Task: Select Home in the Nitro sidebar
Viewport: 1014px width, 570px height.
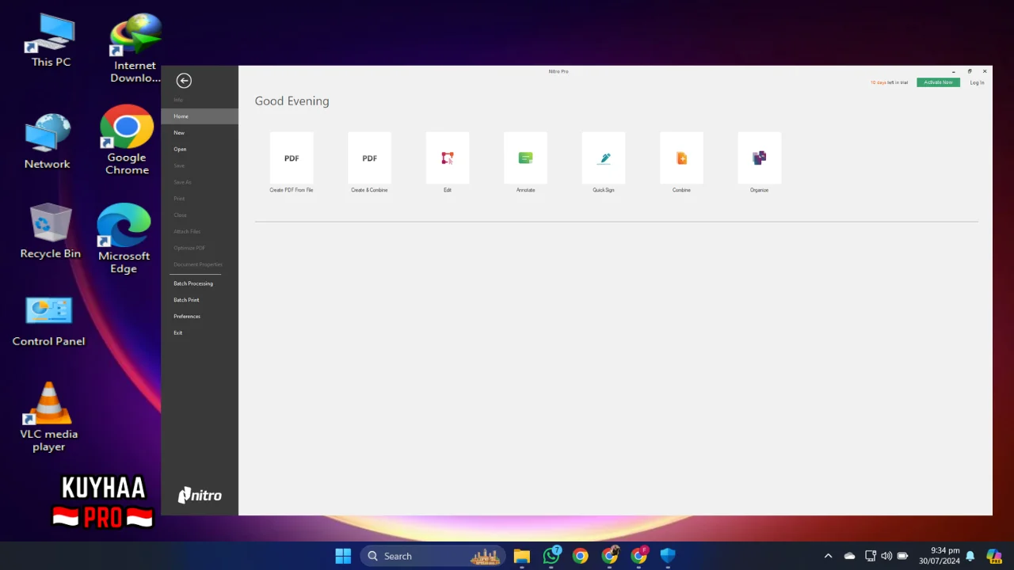Action: (x=200, y=116)
